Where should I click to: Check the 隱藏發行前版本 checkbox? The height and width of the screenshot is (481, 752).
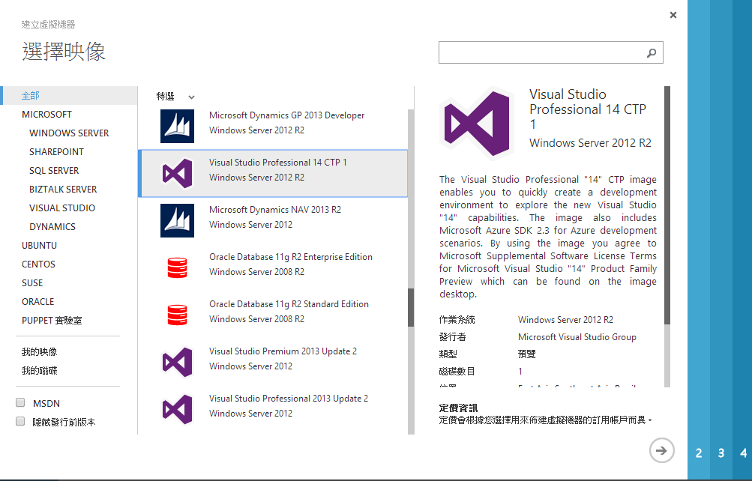point(20,421)
